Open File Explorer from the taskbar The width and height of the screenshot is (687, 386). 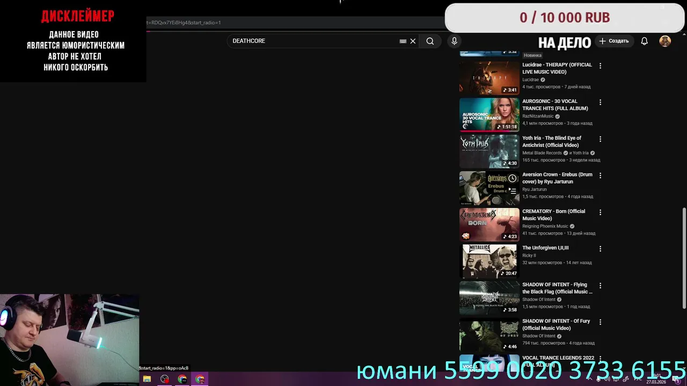[147, 379]
